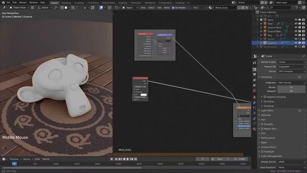
Task: Open the node editor type selector icon
Action: [x=117, y=8]
